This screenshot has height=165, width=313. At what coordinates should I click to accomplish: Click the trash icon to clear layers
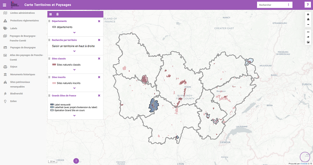[58, 14]
